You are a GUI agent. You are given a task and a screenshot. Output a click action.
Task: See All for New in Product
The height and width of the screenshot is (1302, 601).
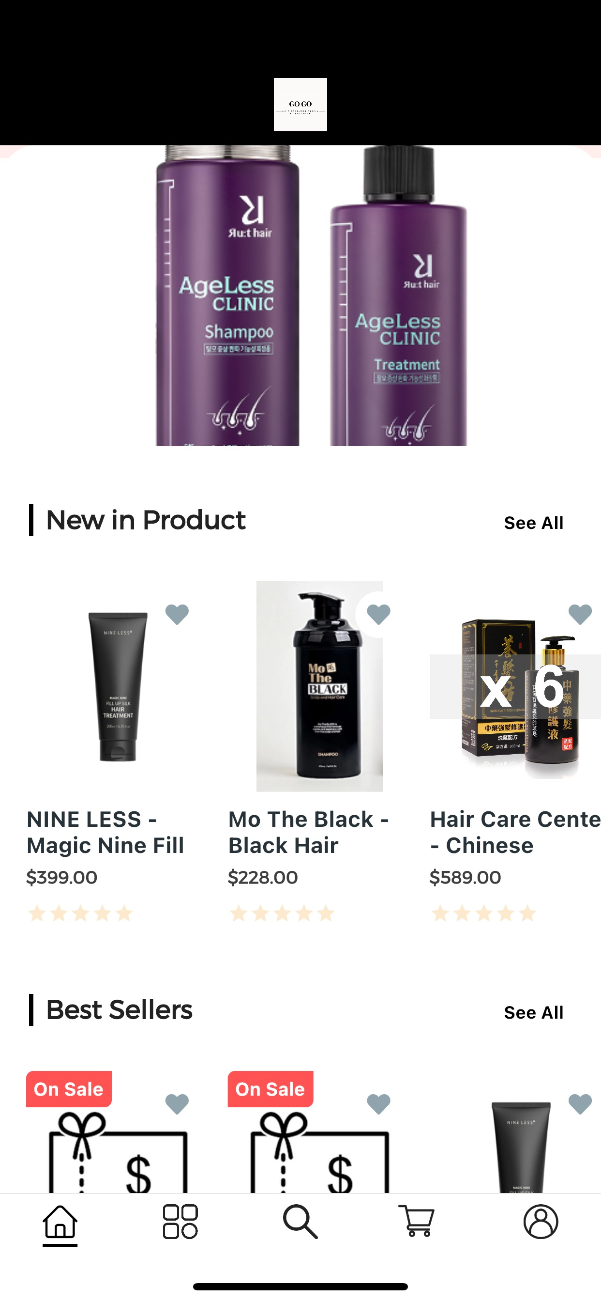(x=533, y=523)
